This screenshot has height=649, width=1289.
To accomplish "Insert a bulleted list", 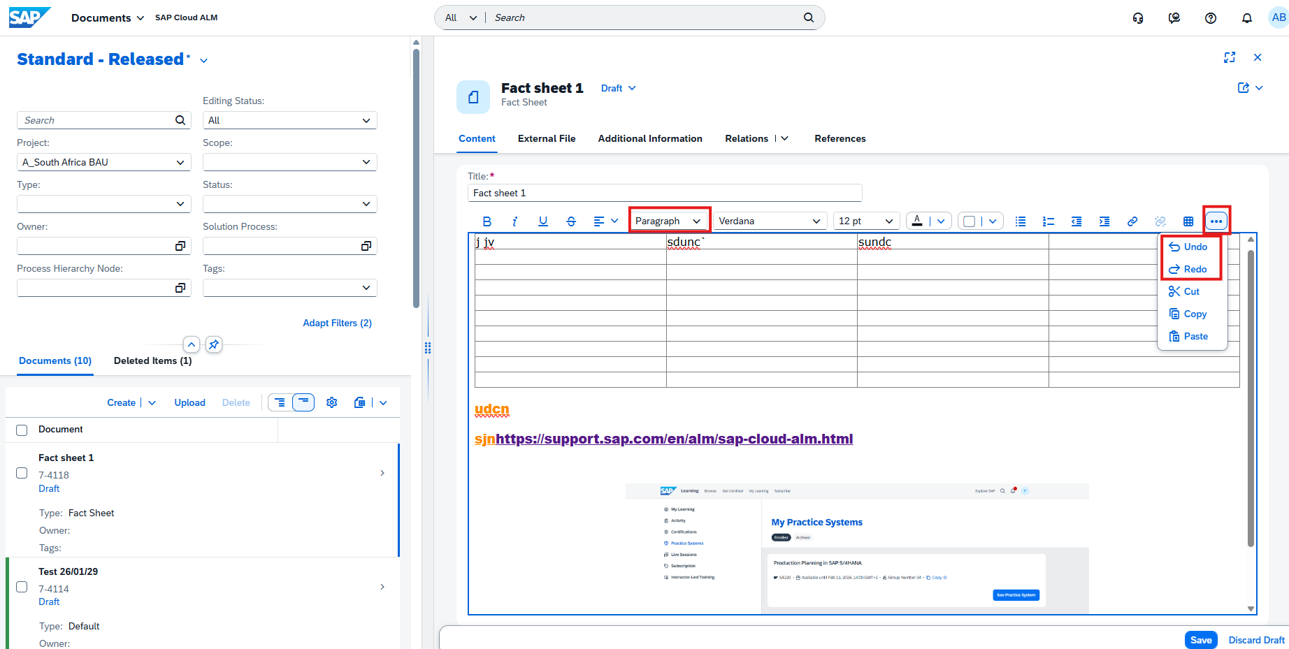I will click(1021, 221).
